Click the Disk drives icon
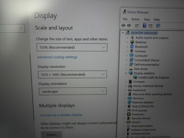 (x=131, y=69)
